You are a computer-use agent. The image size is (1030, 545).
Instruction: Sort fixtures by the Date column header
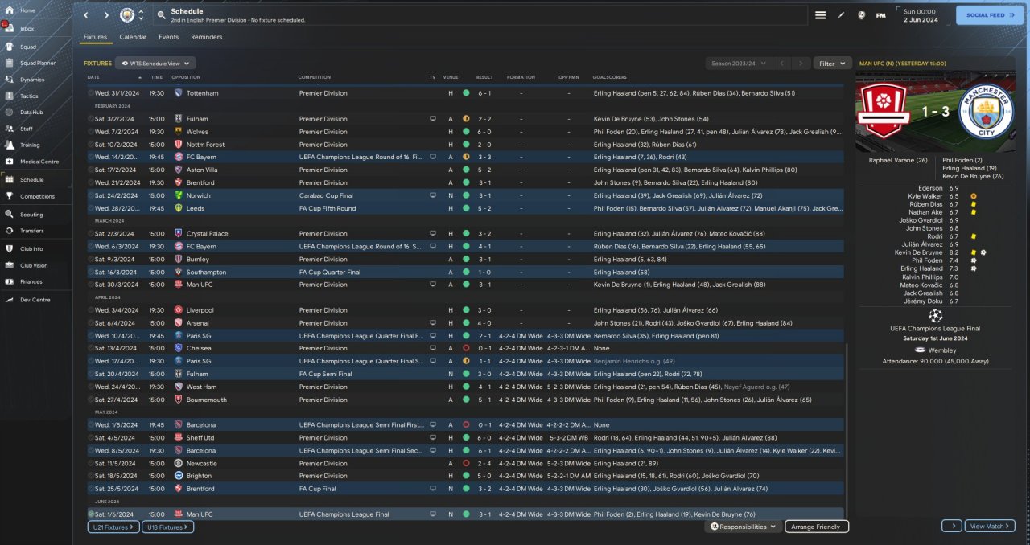(93, 77)
